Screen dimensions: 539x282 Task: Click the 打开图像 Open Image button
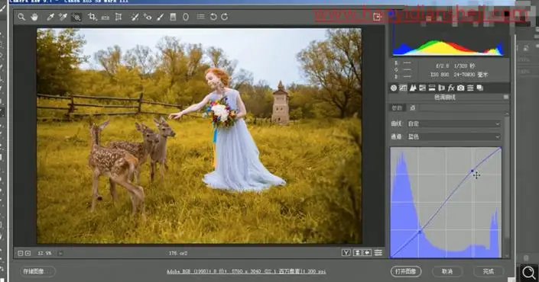click(x=406, y=271)
